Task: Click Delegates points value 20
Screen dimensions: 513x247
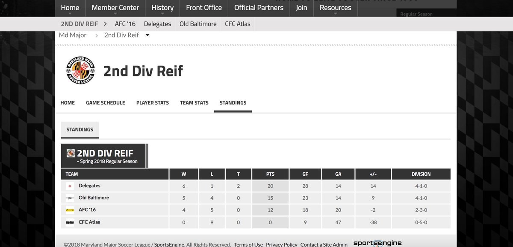Action: tap(270, 186)
